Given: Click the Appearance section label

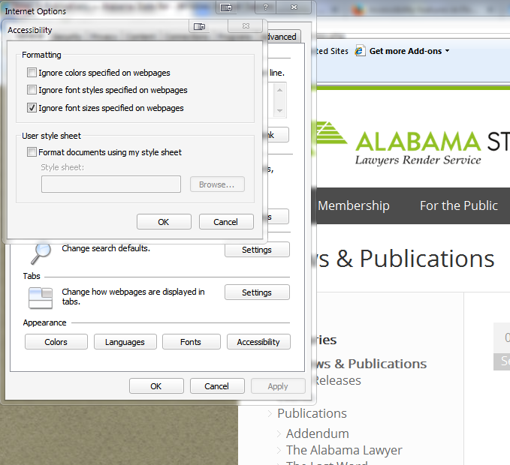Looking at the screenshot, I should [x=44, y=322].
